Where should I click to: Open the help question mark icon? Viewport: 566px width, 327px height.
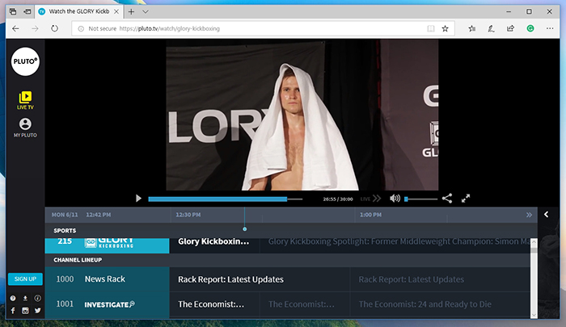pyautogui.click(x=13, y=298)
